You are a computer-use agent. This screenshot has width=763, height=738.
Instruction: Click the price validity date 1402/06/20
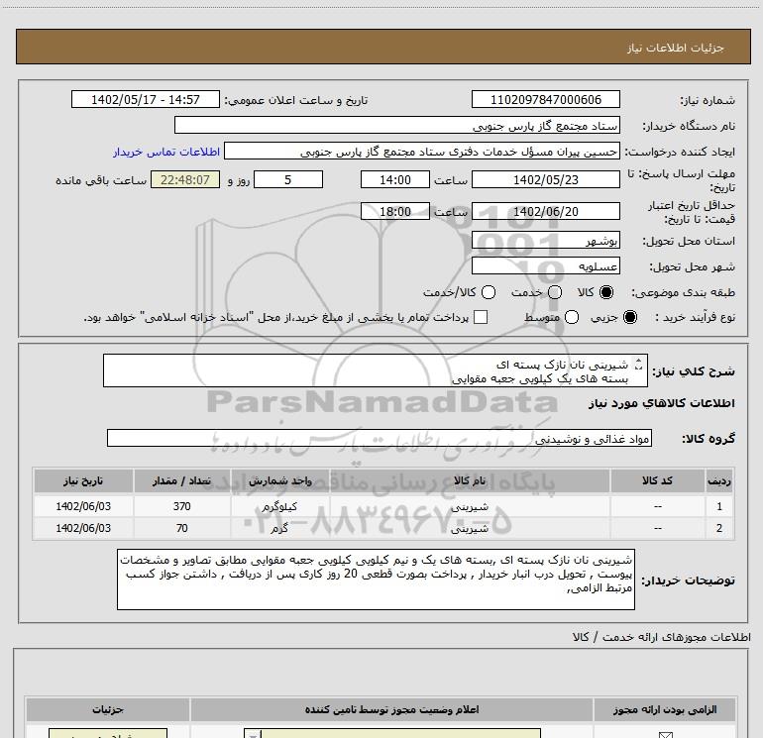point(545,211)
